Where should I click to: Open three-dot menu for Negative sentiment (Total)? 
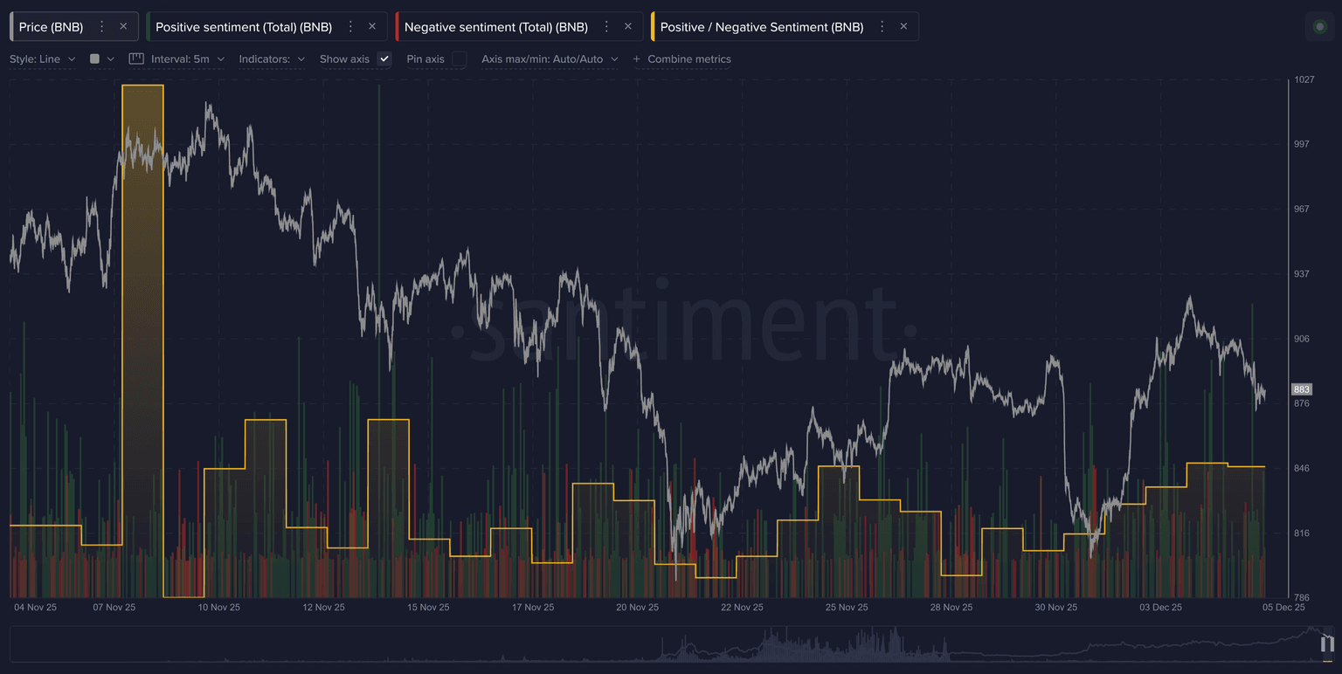pos(606,27)
